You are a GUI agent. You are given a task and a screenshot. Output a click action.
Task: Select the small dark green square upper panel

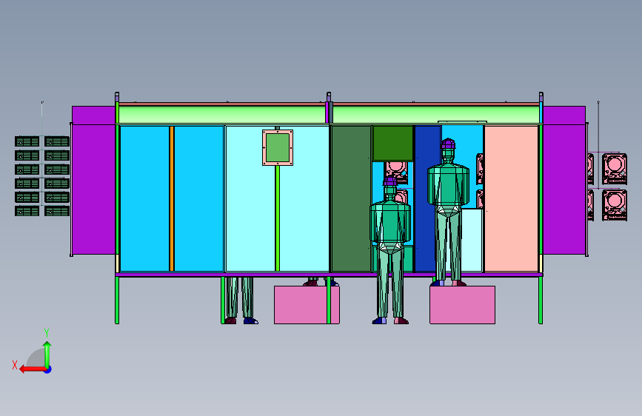pos(392,143)
